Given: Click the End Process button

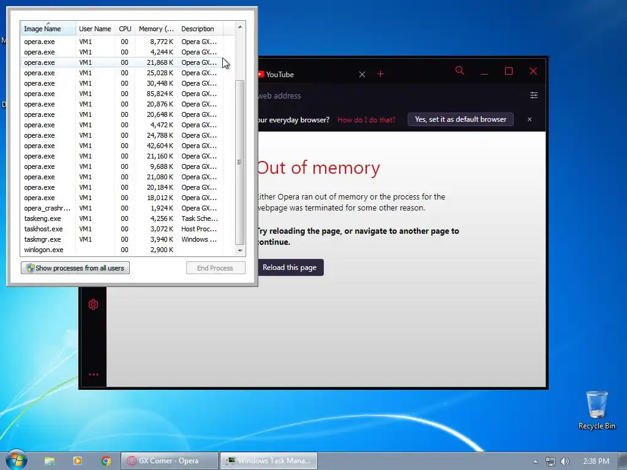Looking at the screenshot, I should [x=216, y=268].
